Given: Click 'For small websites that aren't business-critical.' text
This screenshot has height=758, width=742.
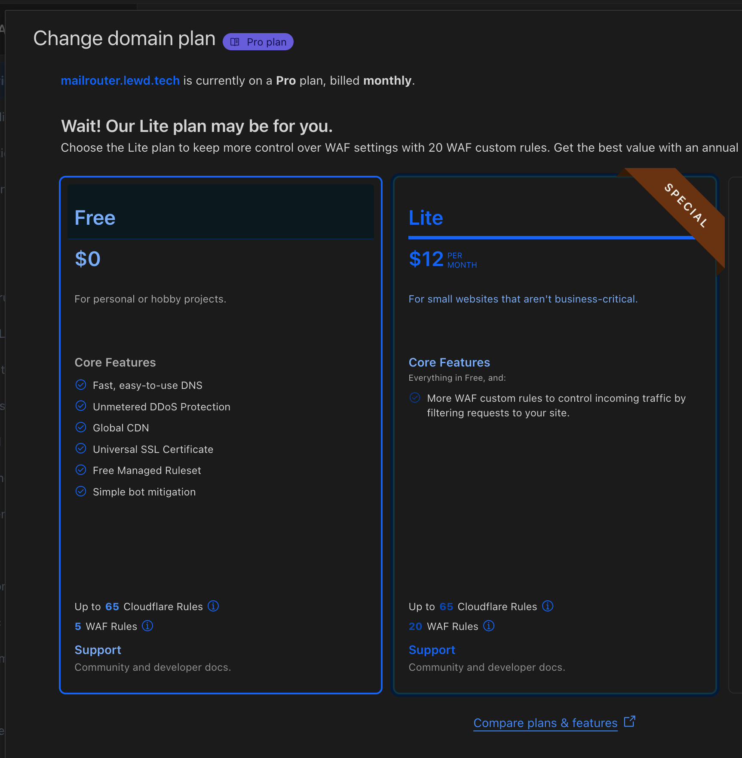Looking at the screenshot, I should (523, 299).
